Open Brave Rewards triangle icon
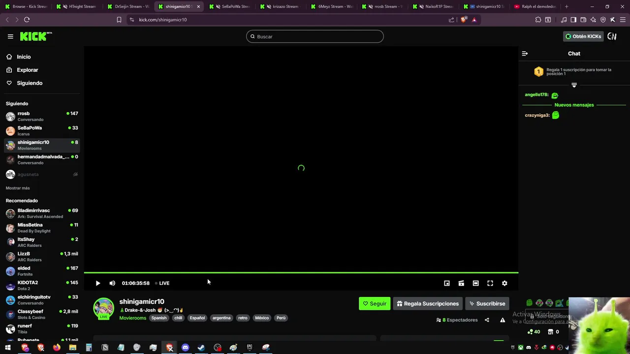 tap(474, 20)
